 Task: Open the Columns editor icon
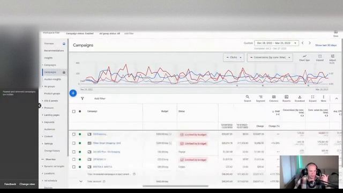tap(274, 99)
